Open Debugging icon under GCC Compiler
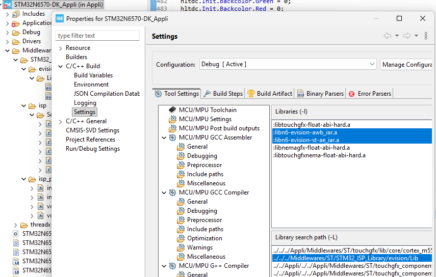 click(x=181, y=211)
